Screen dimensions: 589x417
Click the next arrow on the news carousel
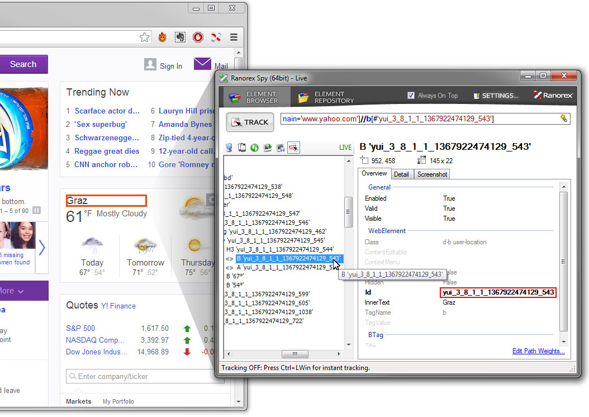[42, 248]
